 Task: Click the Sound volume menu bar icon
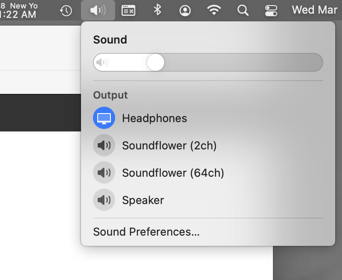pos(98,10)
